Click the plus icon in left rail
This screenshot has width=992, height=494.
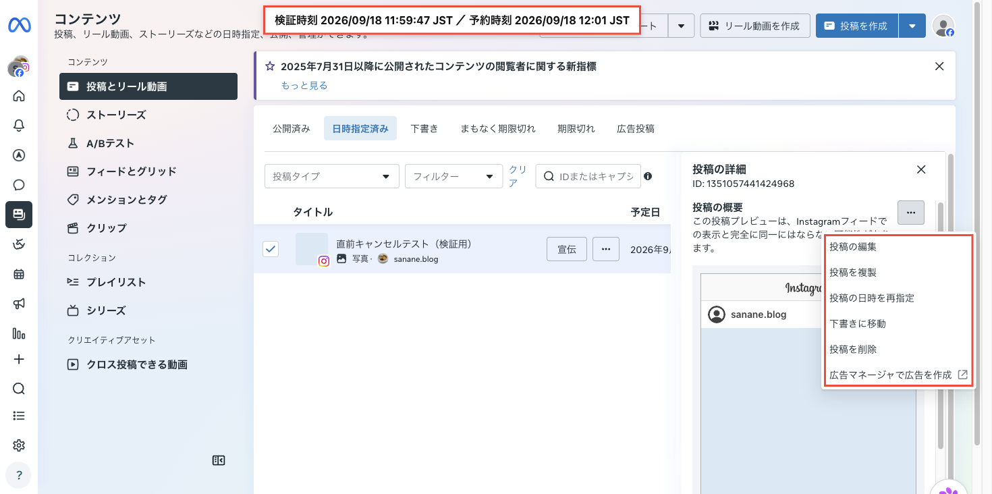point(19,359)
